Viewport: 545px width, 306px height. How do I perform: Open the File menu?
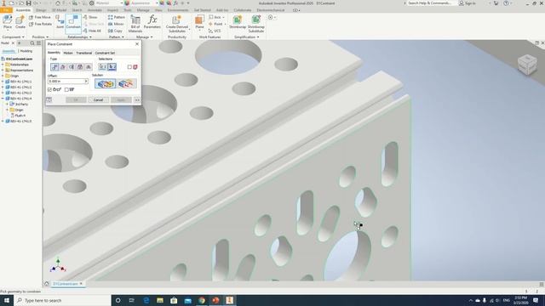pyautogui.click(x=6, y=10)
